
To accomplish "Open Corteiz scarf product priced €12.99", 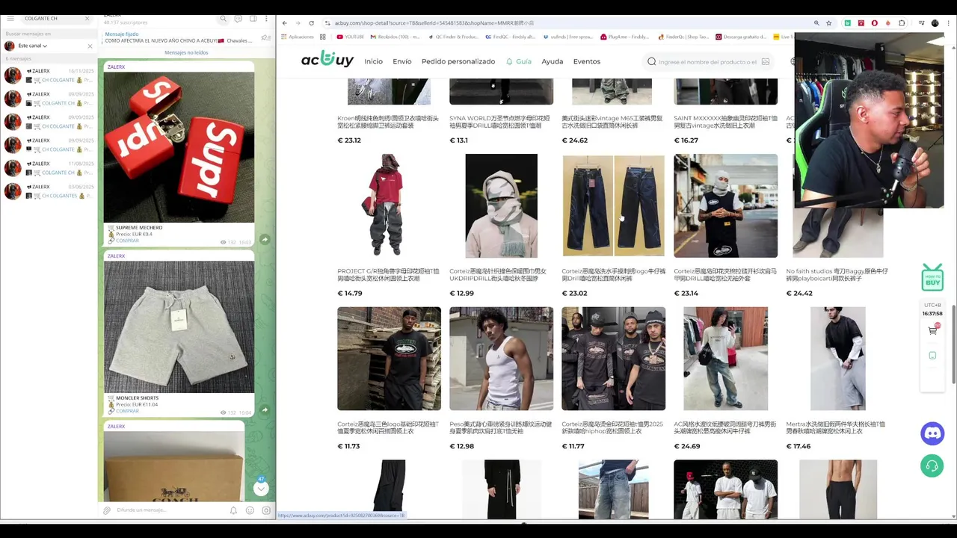I will point(501,205).
